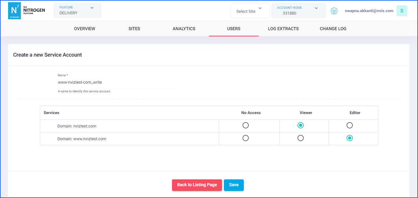Screen dimensions: 418x198
Task: Click the user avatar S icon
Action: pyautogui.click(x=402, y=11)
